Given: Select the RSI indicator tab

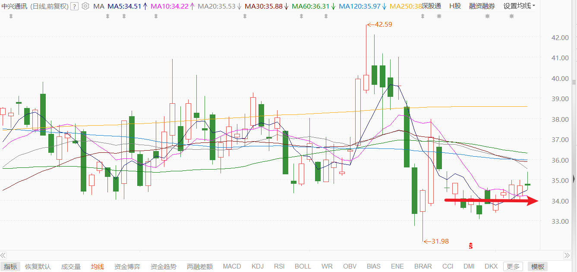Looking at the screenshot, I should pyautogui.click(x=280, y=266).
